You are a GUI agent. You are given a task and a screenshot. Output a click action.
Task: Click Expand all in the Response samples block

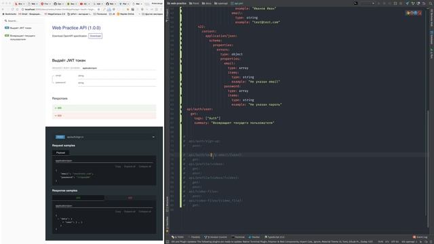[x=130, y=211]
